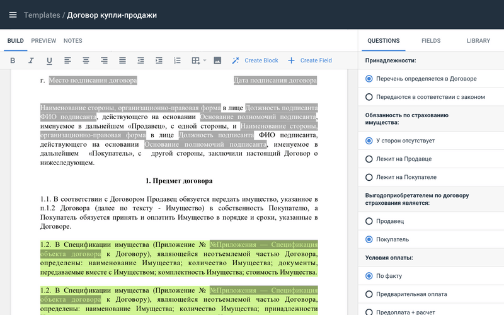Center align the text
The width and height of the screenshot is (504, 315).
click(86, 60)
